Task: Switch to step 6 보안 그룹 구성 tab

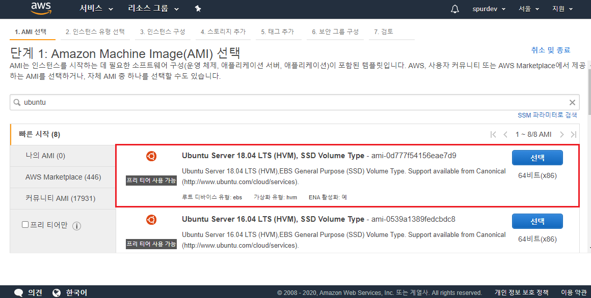Action: click(335, 32)
